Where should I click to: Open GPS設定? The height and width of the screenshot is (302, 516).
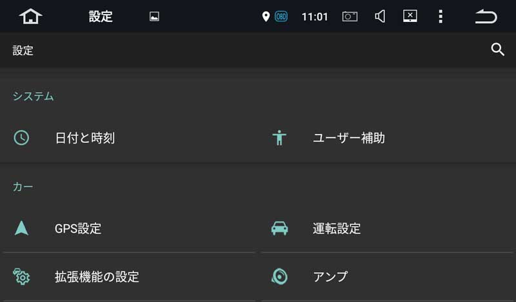[x=129, y=229]
